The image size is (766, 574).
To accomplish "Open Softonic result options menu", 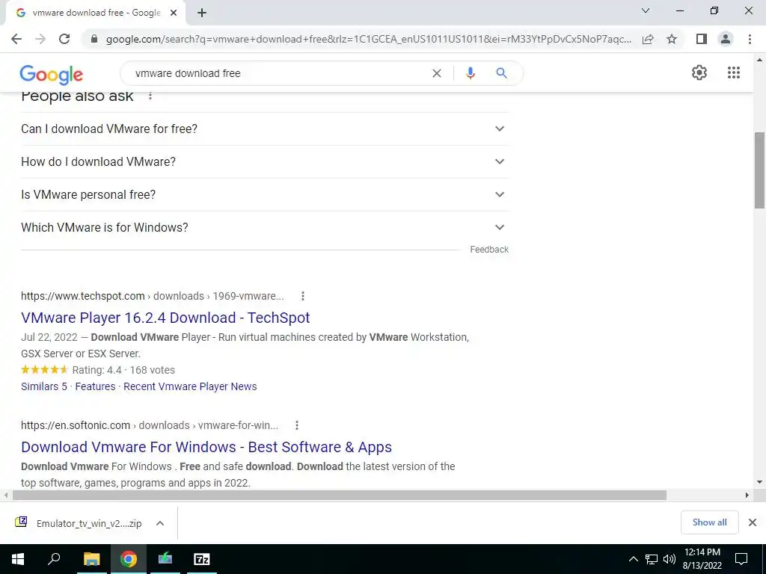I will [x=296, y=425].
